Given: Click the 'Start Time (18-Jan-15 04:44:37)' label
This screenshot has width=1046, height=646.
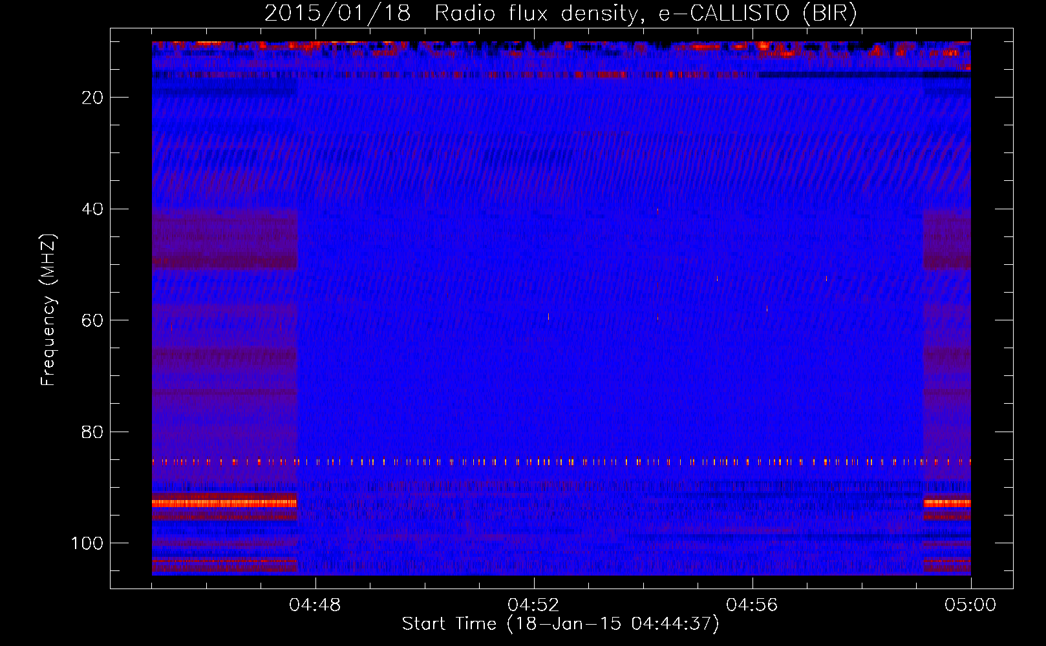Looking at the screenshot, I should tap(560, 624).
